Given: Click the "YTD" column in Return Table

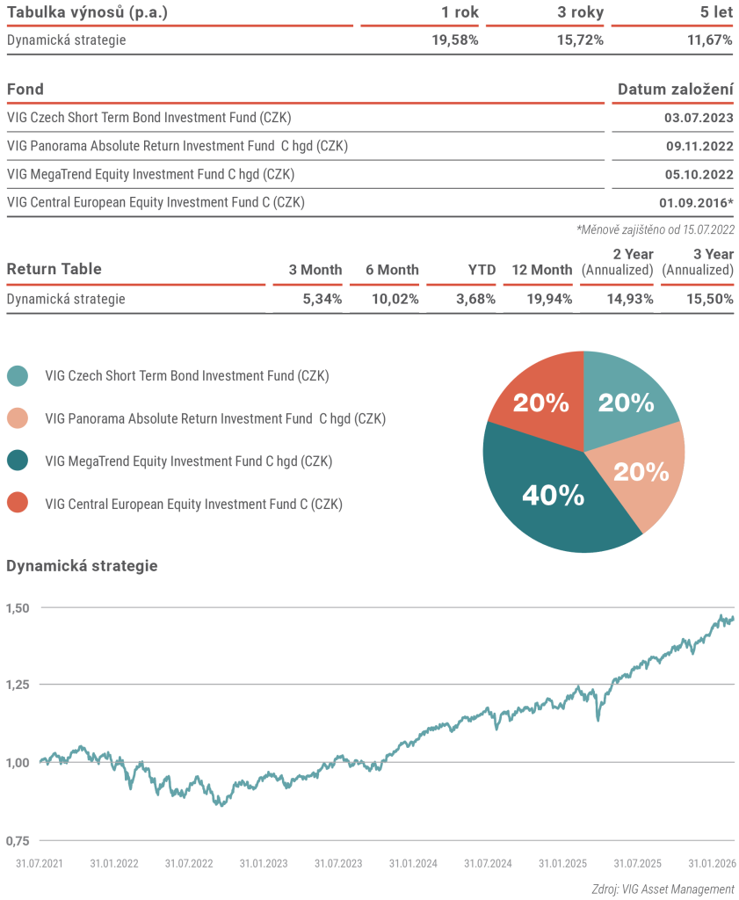Looking at the screenshot, I should [x=482, y=270].
